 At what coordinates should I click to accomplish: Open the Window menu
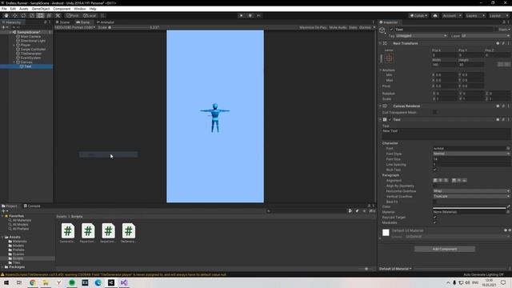pyautogui.click(x=80, y=9)
